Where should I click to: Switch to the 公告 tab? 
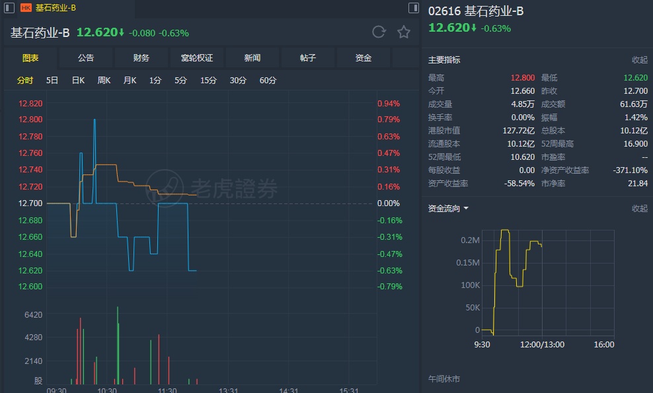coord(86,58)
